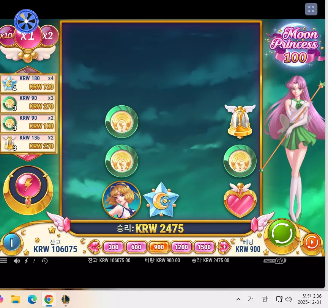Click the KRW 720 star win row

tap(28, 83)
